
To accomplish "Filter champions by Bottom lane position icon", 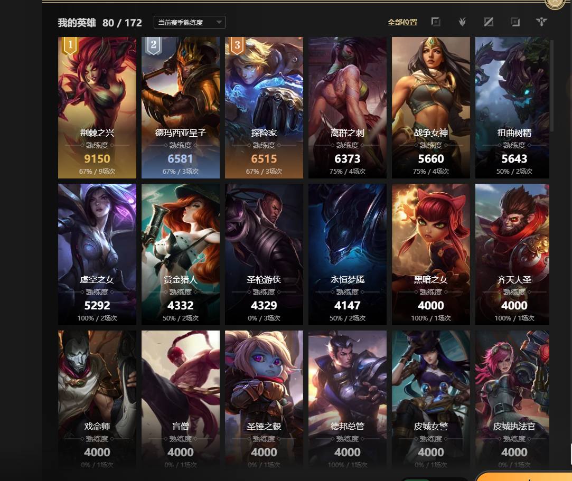I will pyautogui.click(x=515, y=22).
